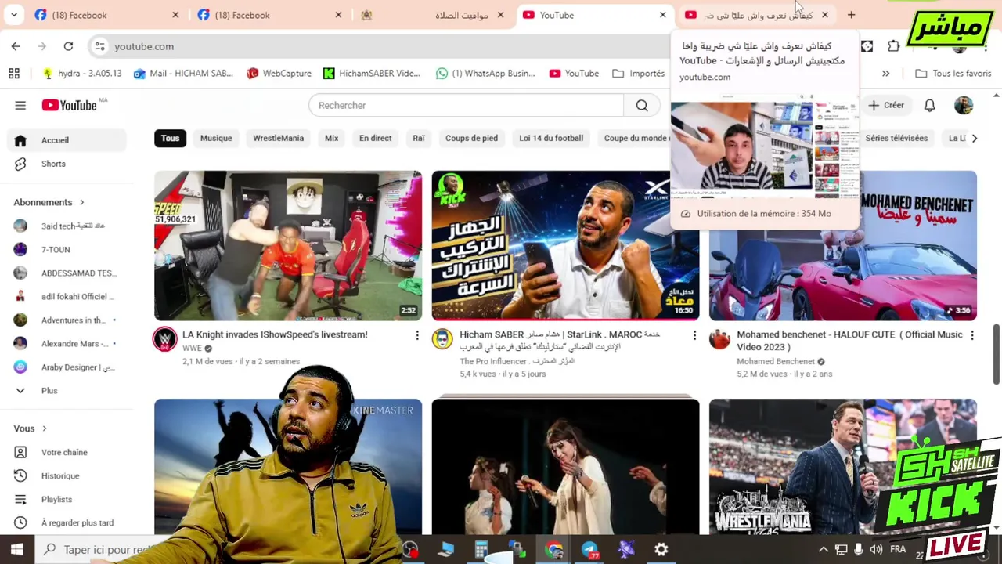This screenshot has width=1002, height=564.
Task: Click the page vertical scrollbar
Action: click(997, 352)
